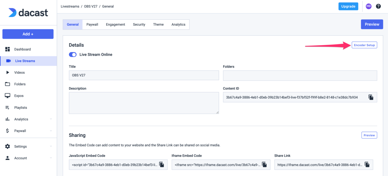Click inside the Title input field
This screenshot has width=388, height=176.
pyautogui.click(x=144, y=75)
